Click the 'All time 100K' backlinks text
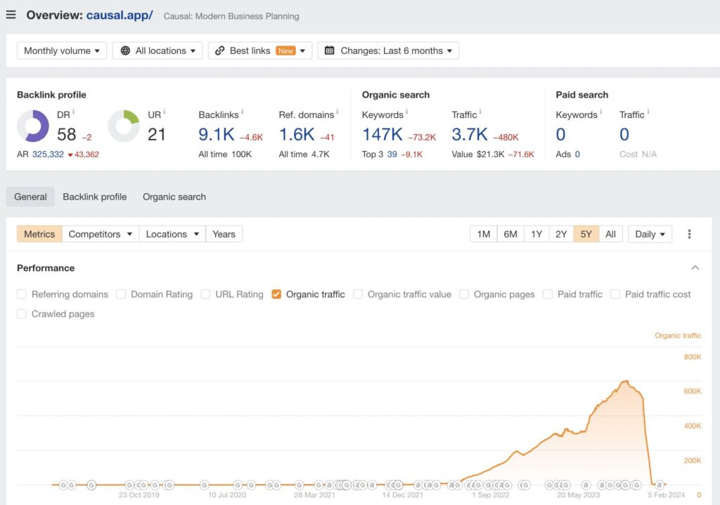The image size is (720, 505). pos(225,154)
